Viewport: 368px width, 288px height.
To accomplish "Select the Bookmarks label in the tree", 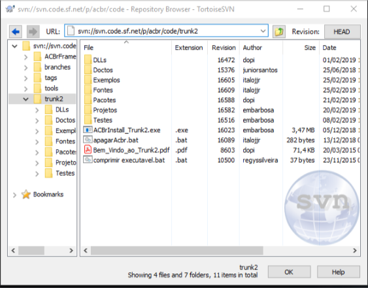I will (48, 194).
